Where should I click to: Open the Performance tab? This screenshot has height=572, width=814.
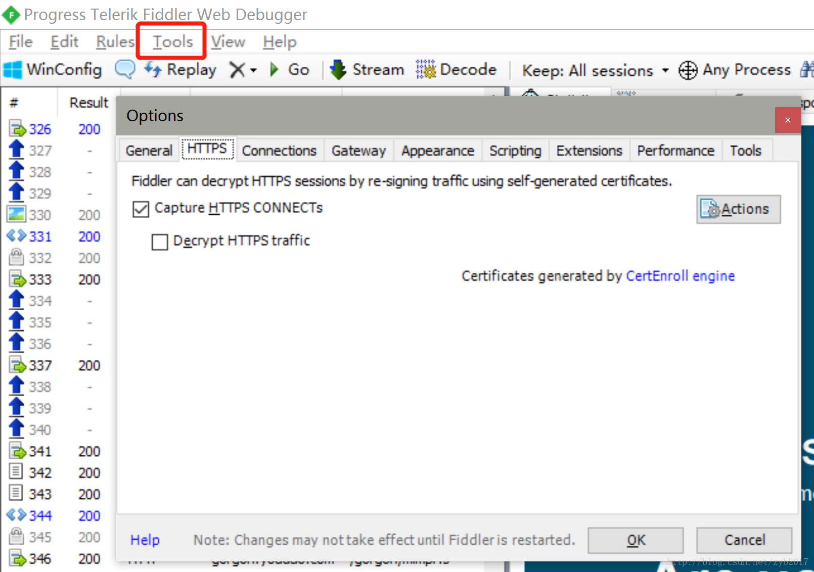[675, 151]
